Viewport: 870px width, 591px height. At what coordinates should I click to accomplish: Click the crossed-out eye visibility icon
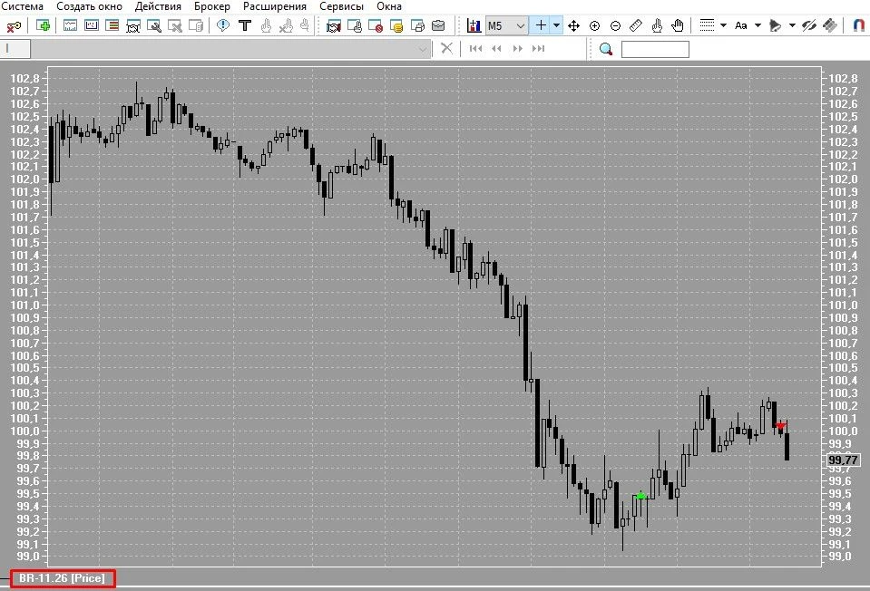click(x=809, y=25)
